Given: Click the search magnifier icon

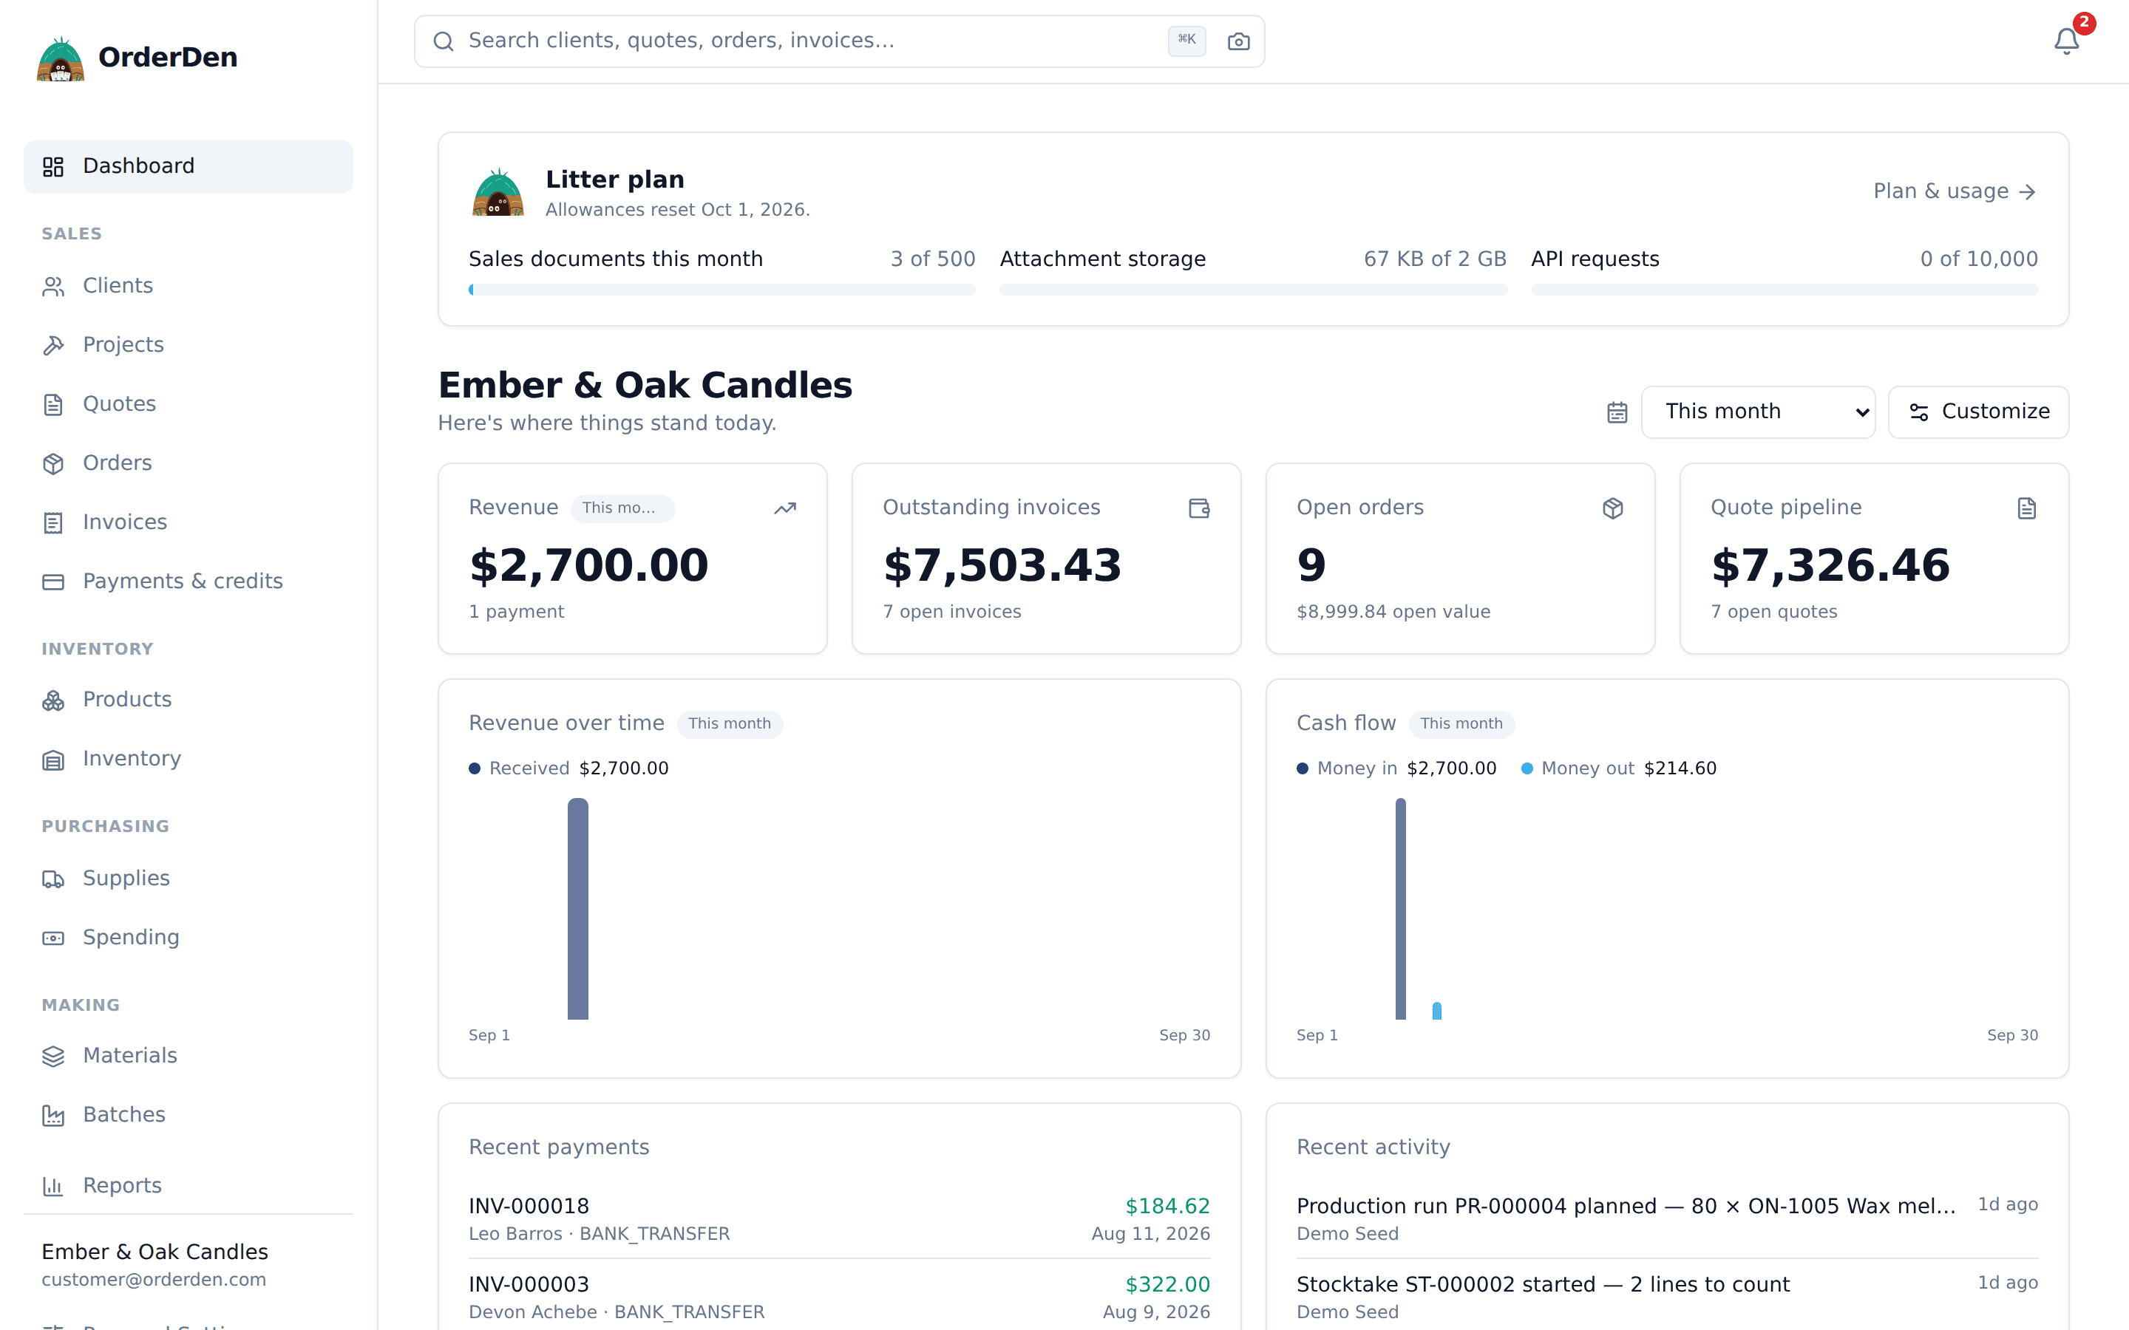Looking at the screenshot, I should (x=444, y=41).
